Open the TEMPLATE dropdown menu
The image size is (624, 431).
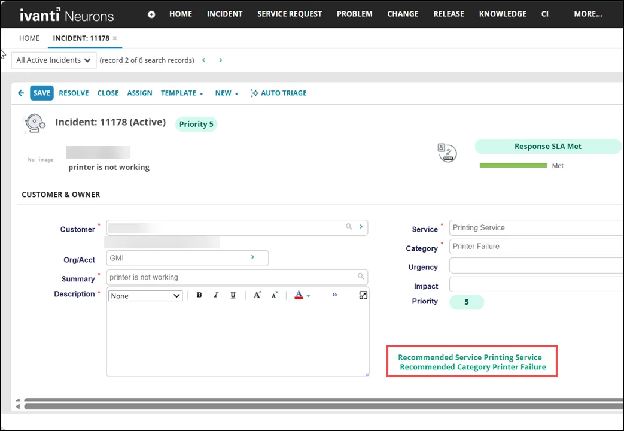182,93
